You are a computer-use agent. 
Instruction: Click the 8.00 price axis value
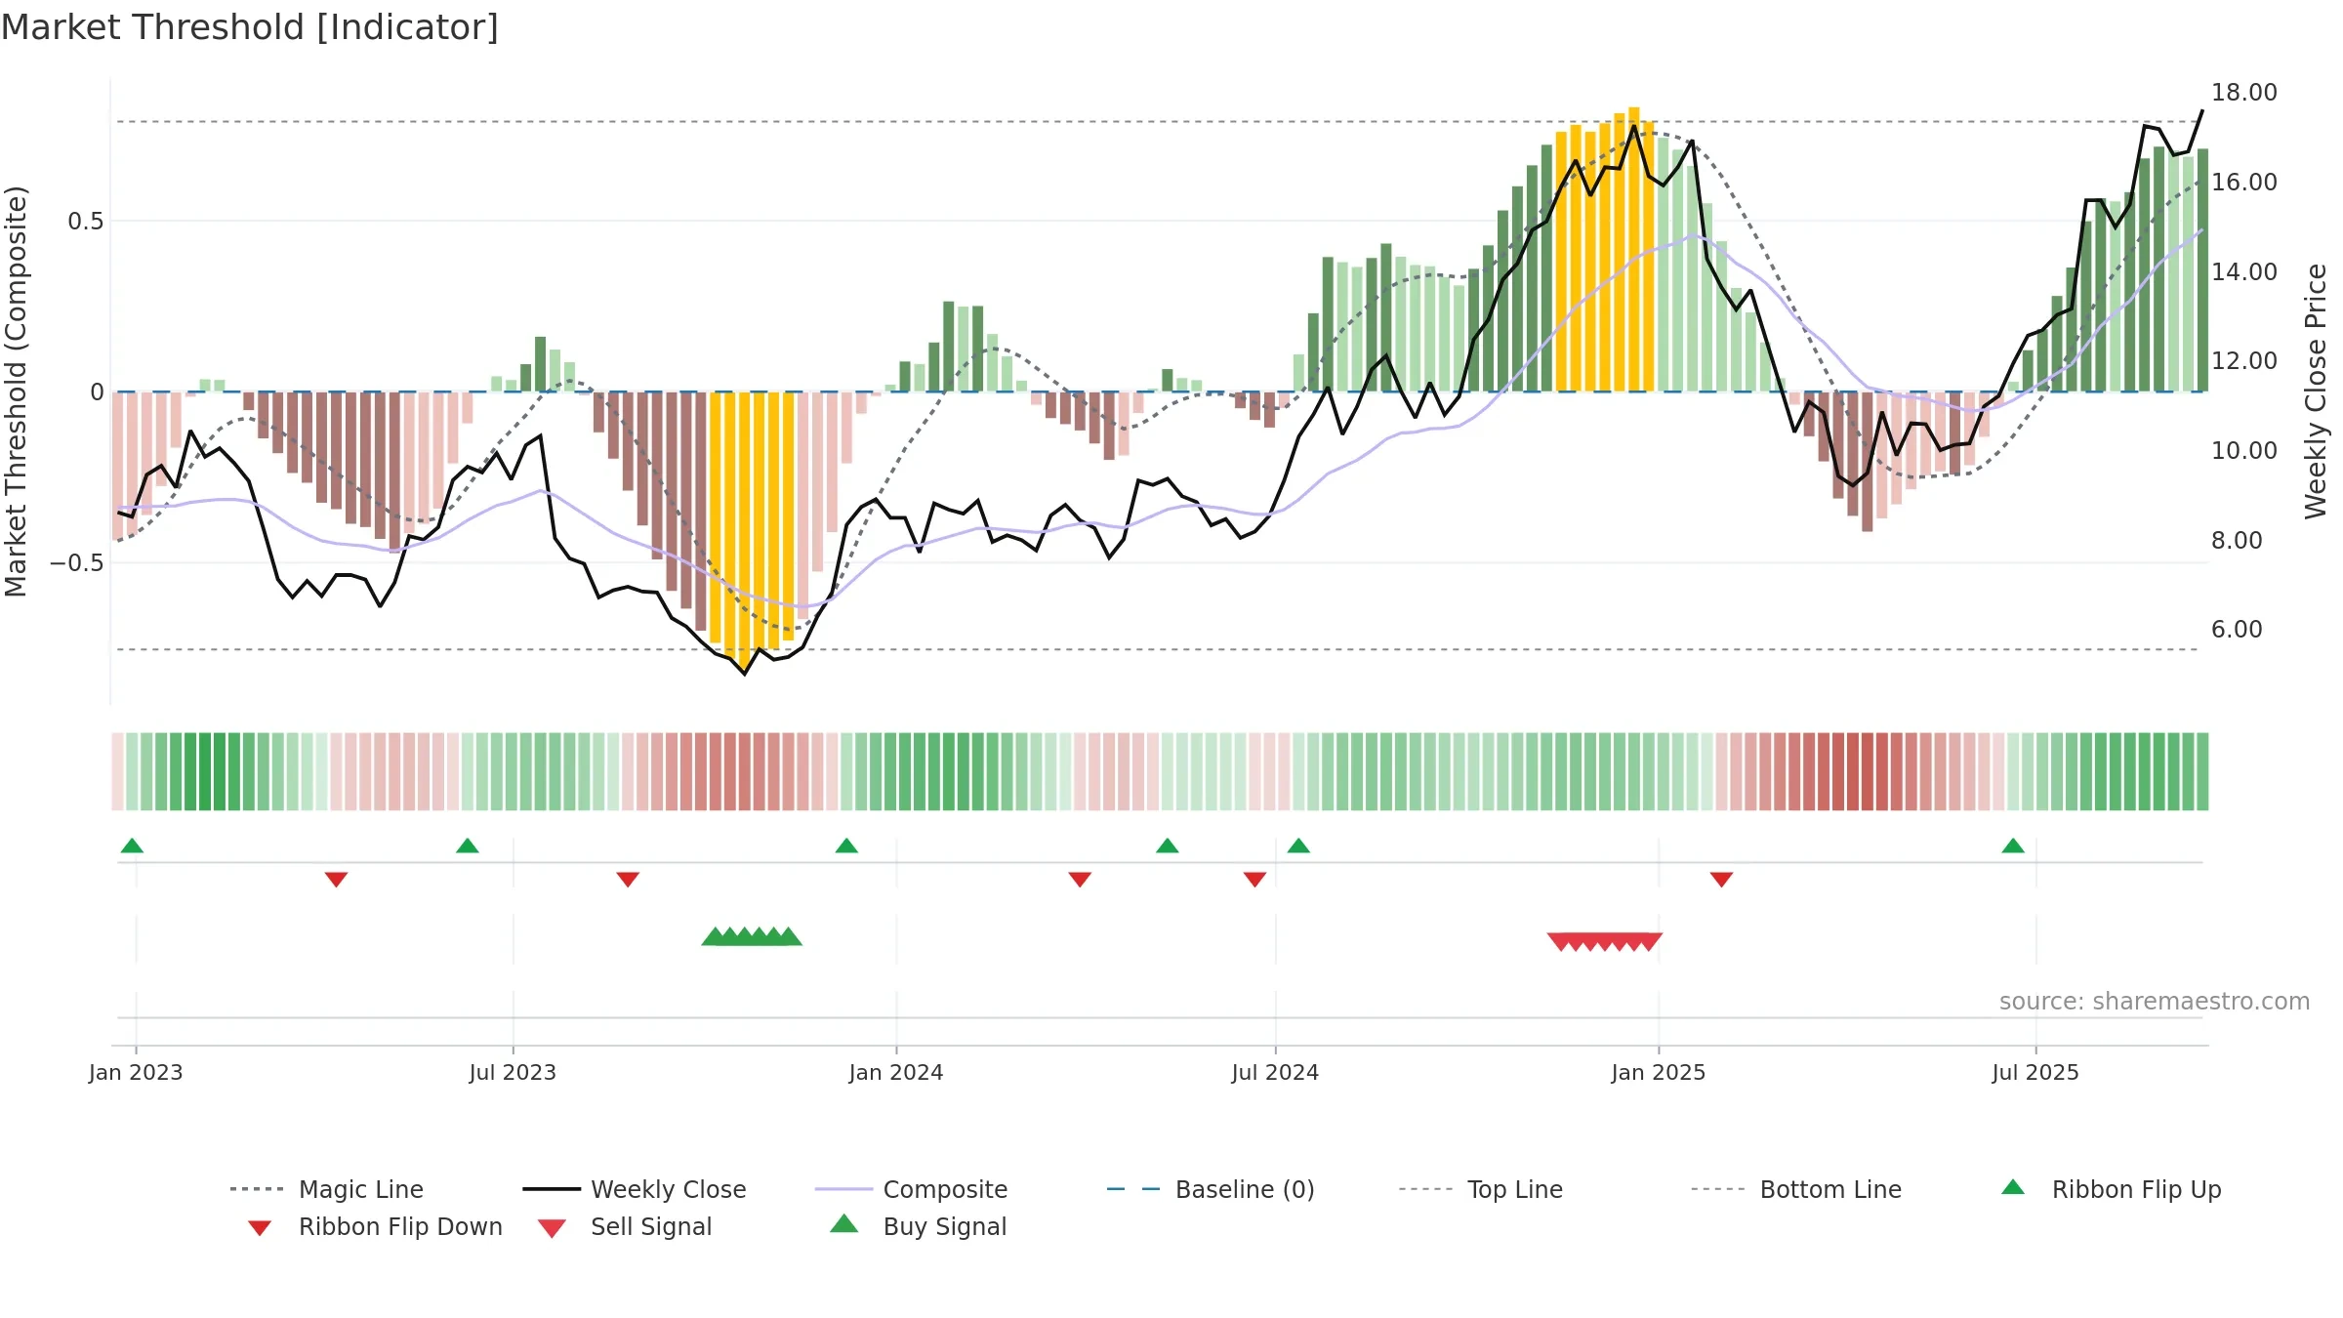pos(2237,540)
